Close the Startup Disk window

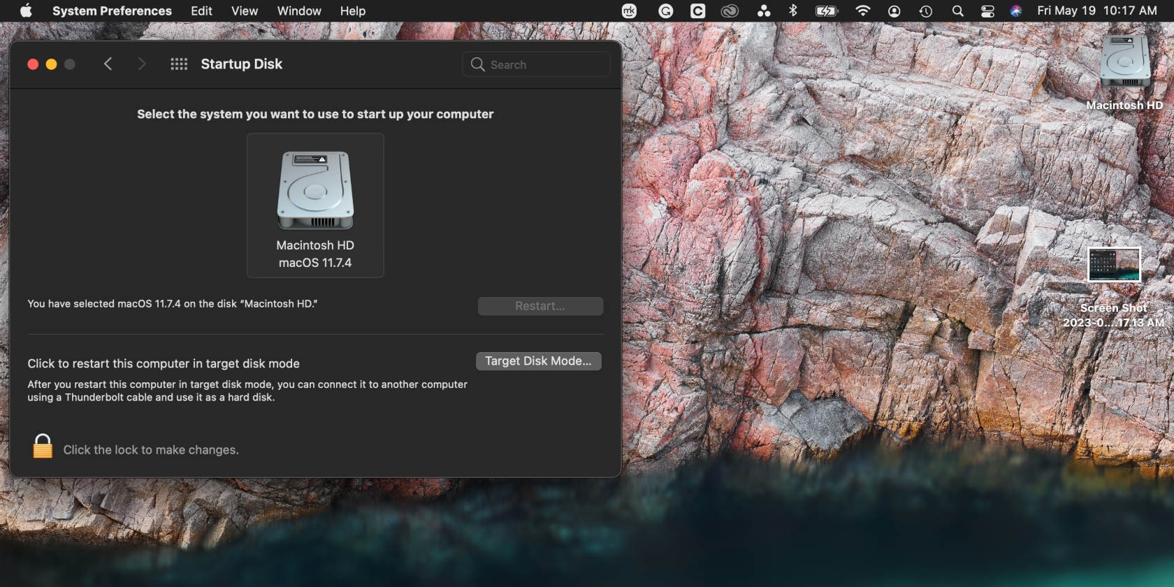click(x=33, y=64)
